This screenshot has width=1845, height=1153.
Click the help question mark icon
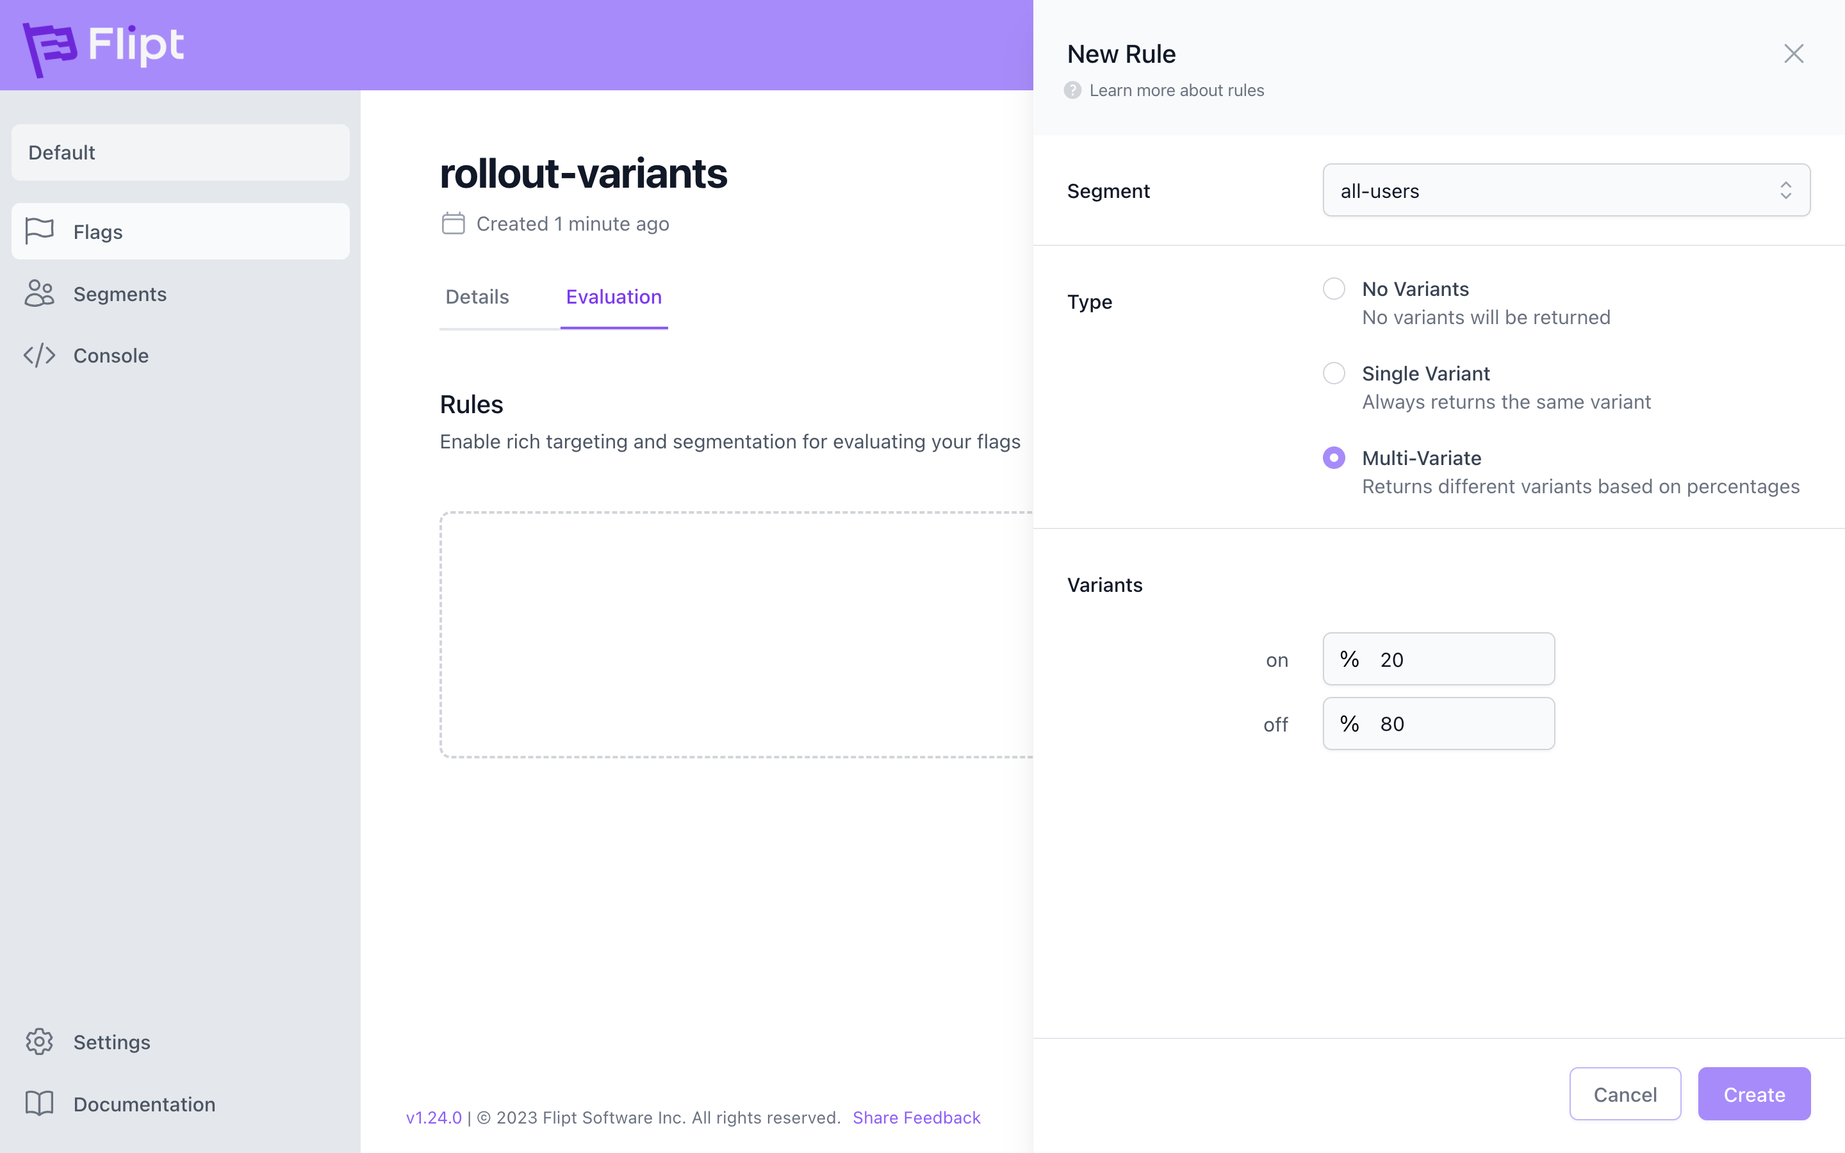[1072, 90]
